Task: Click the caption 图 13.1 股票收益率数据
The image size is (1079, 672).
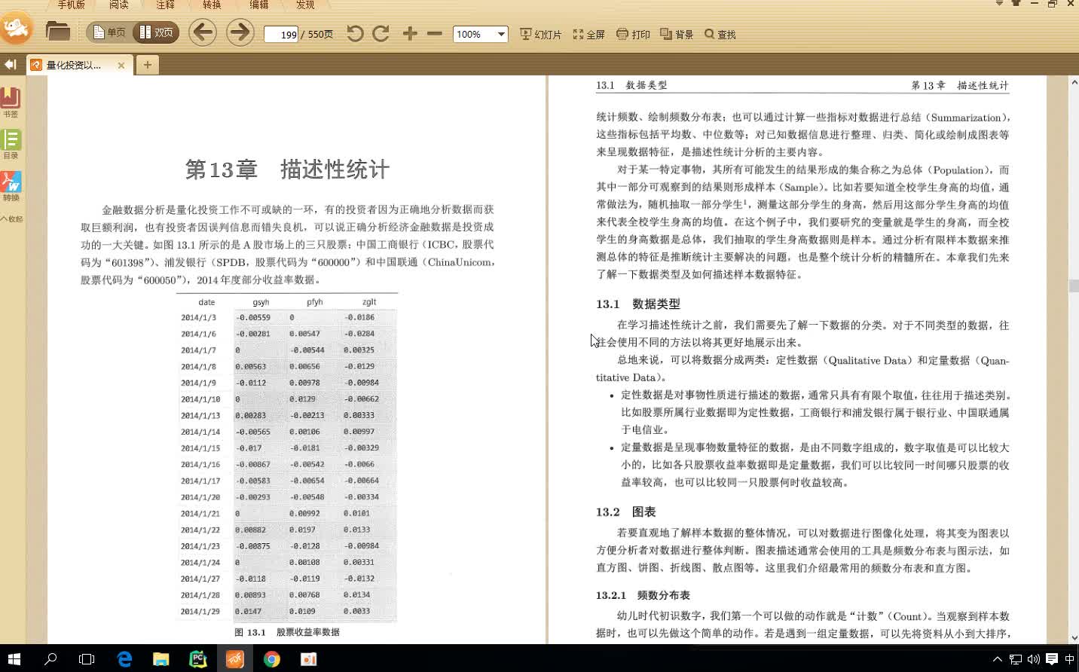Action: 287,632
